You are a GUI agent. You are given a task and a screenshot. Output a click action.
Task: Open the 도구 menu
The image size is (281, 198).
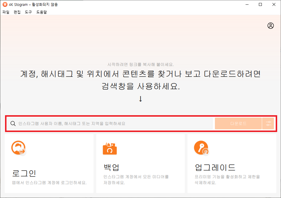pos(28,12)
